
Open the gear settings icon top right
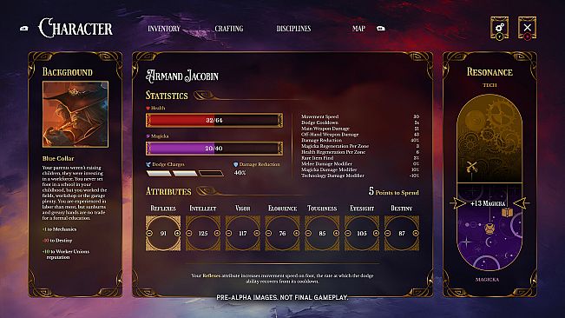pos(499,28)
